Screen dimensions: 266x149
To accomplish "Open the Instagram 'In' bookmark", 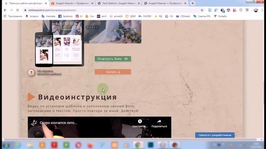I will pos(79,16).
